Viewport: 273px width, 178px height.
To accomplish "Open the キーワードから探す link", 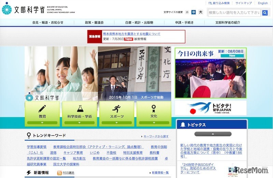I will coord(156,136).
